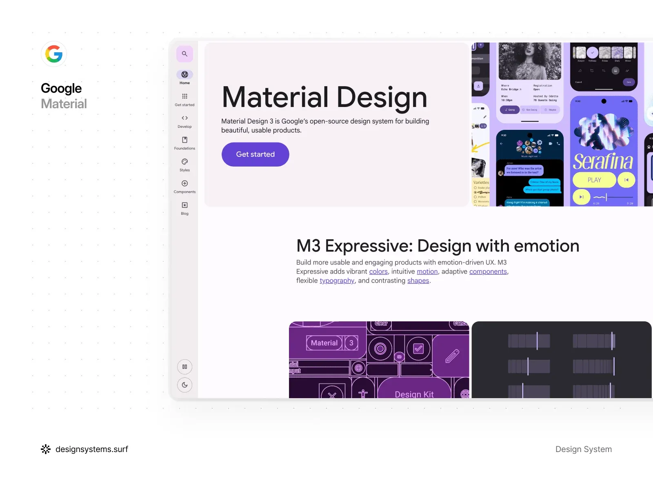Toggle the pause animations button
The image size is (653, 490).
point(184,367)
